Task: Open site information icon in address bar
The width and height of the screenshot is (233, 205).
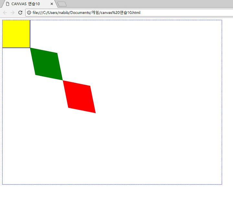Action: point(29,13)
